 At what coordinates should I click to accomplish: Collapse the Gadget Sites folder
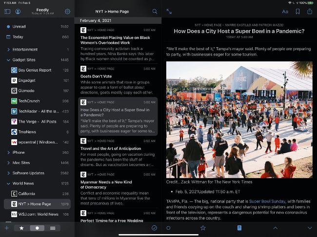pos(8,60)
